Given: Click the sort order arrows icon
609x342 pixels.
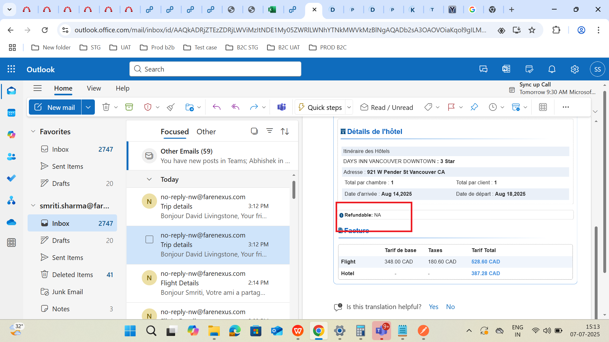Looking at the screenshot, I should 285,131.
